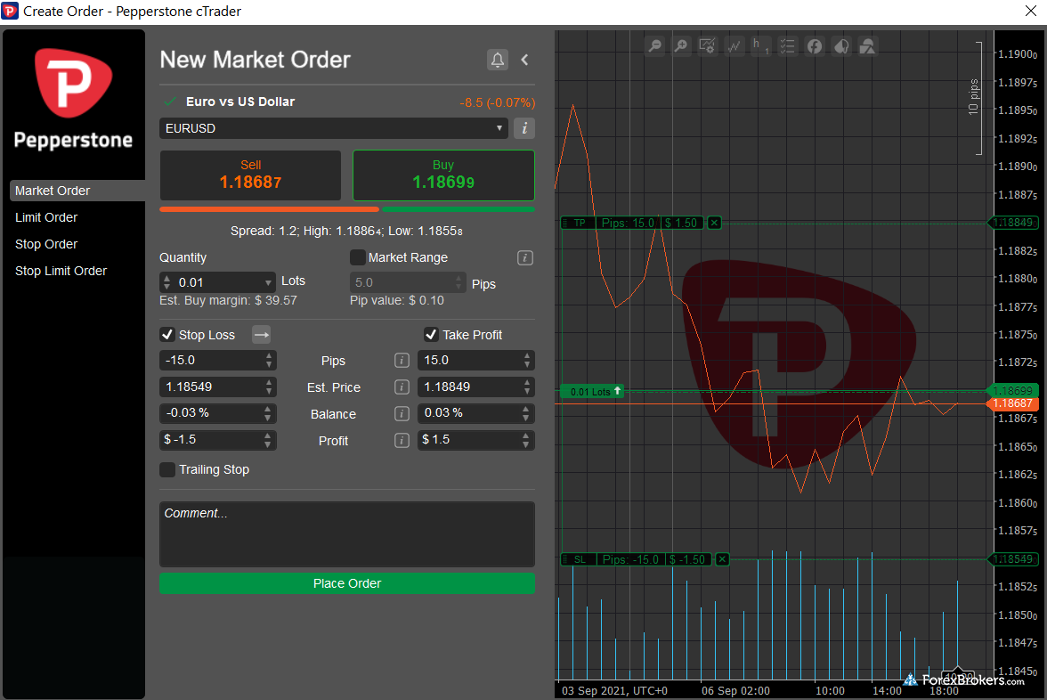Enable Market Range checkbox

coord(357,258)
